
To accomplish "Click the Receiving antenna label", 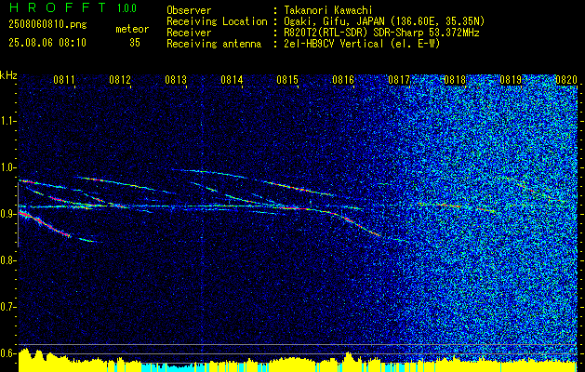I will click(x=214, y=44).
